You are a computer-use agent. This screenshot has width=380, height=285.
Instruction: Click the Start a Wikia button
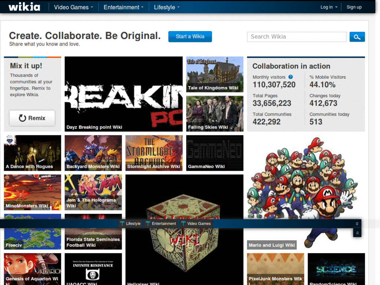pos(190,37)
